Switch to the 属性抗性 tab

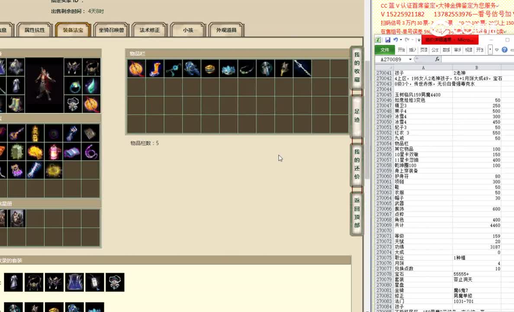click(x=35, y=30)
